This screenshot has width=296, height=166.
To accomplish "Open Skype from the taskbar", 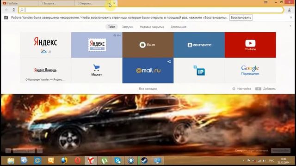I will click(x=117, y=160).
